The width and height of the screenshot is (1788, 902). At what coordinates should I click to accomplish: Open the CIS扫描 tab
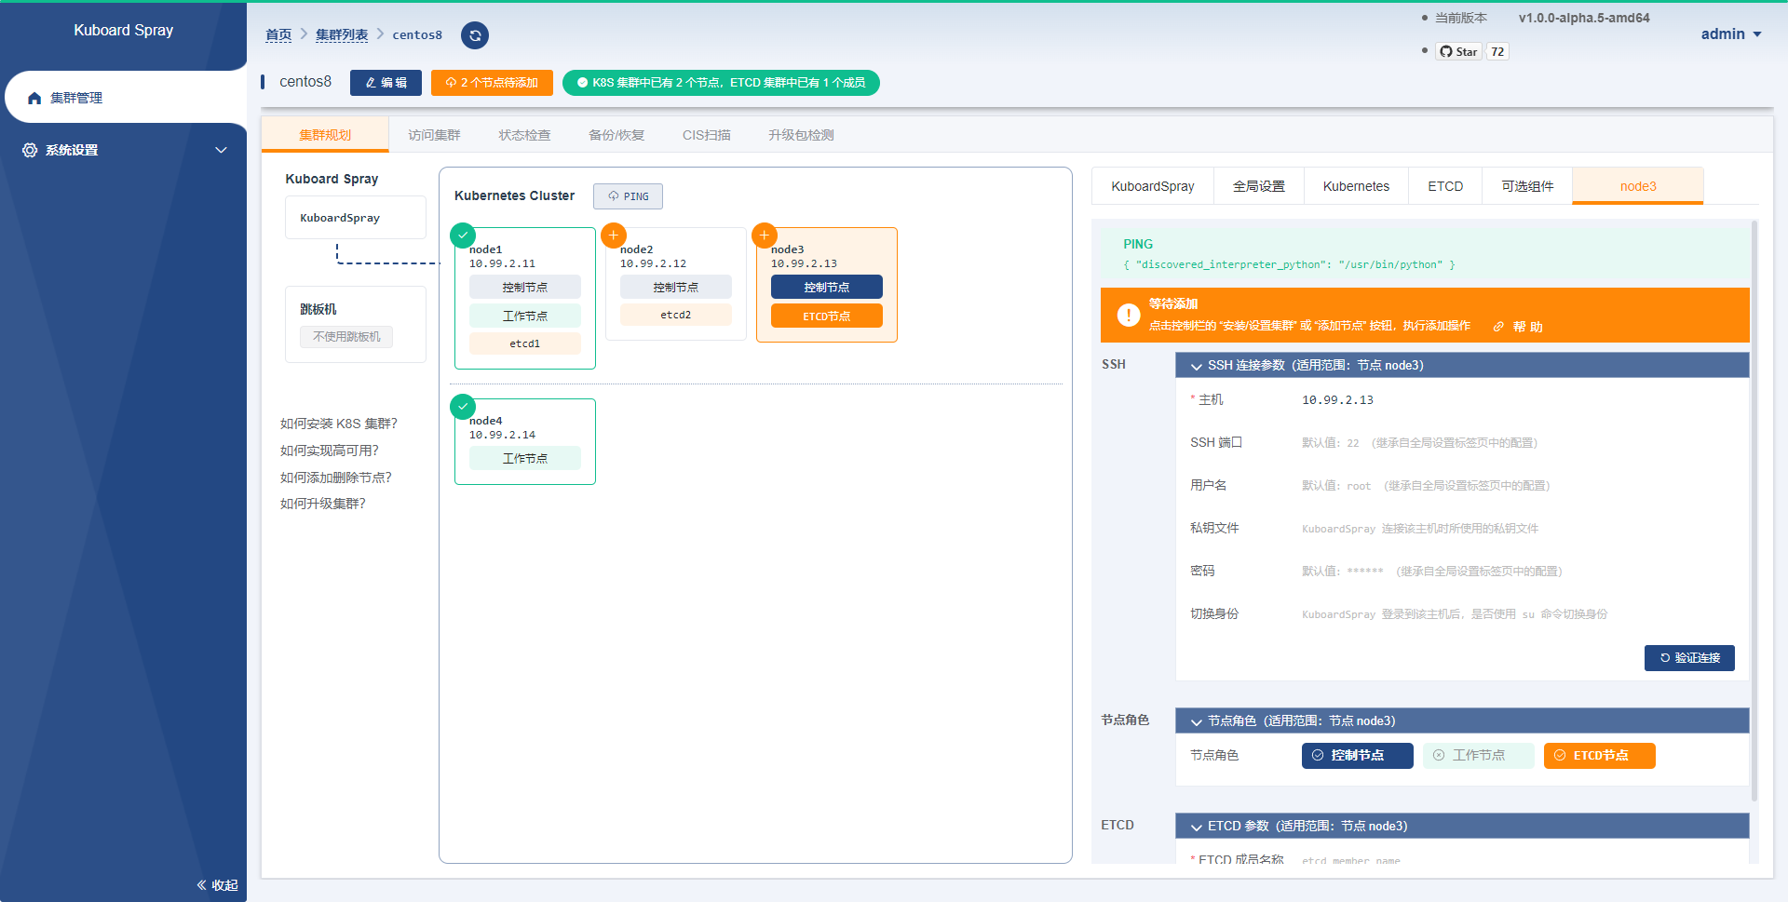[707, 135]
